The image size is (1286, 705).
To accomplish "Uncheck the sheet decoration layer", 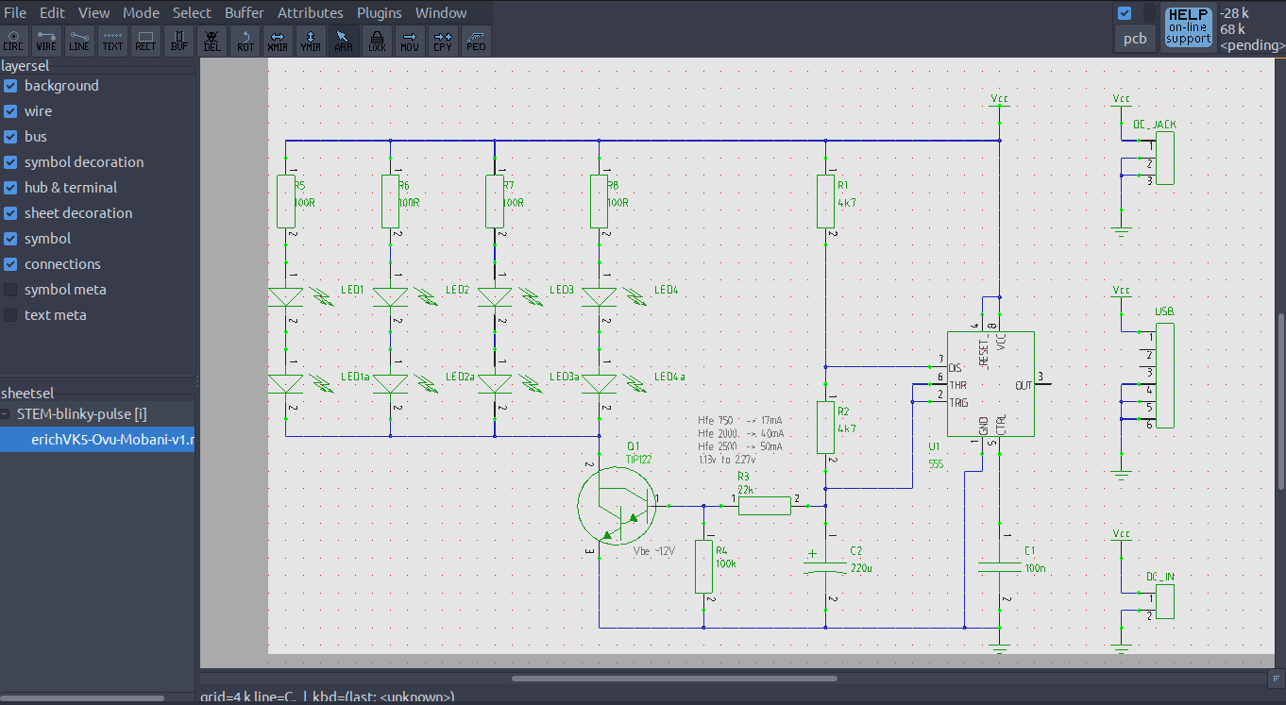I will (11, 213).
